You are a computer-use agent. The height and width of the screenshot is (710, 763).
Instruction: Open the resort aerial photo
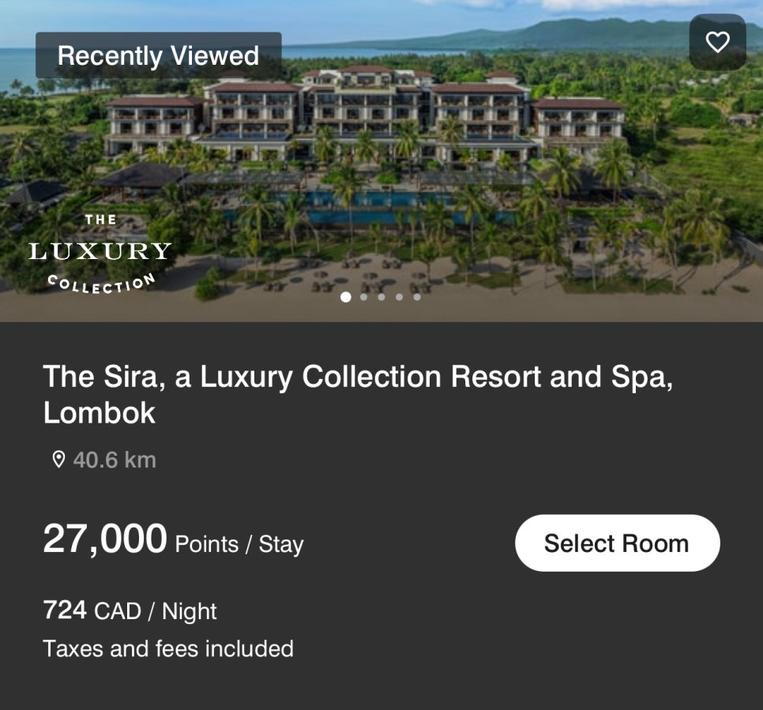[x=381, y=160]
